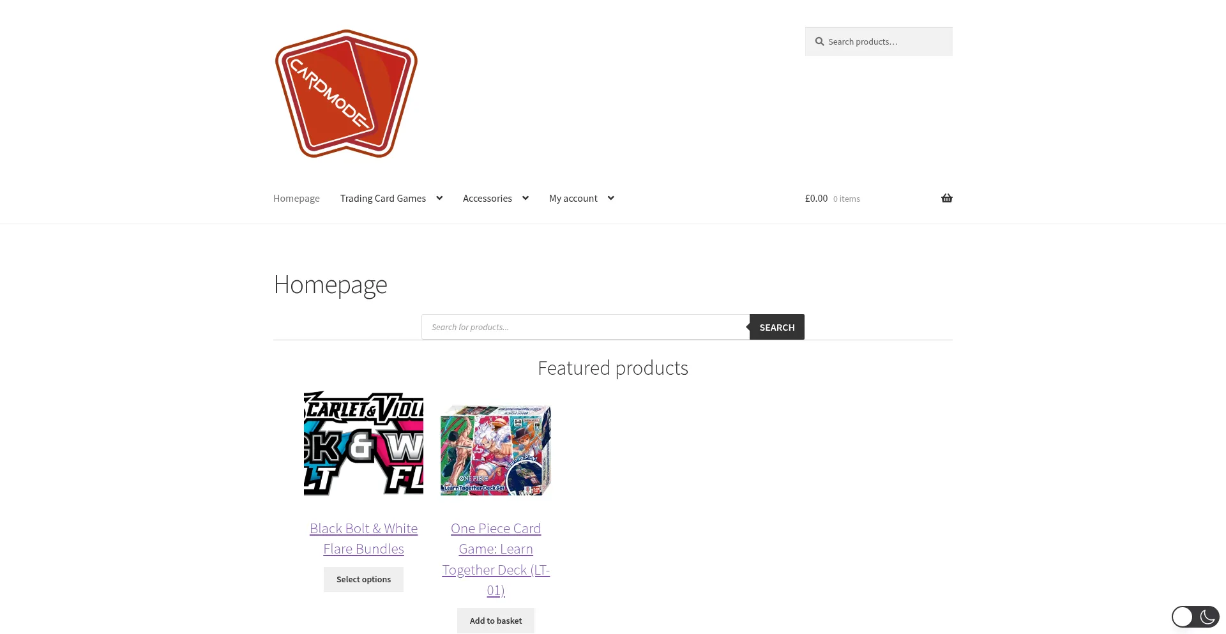1226x634 pixels.
Task: Open the Accessories menu item
Action: point(487,199)
